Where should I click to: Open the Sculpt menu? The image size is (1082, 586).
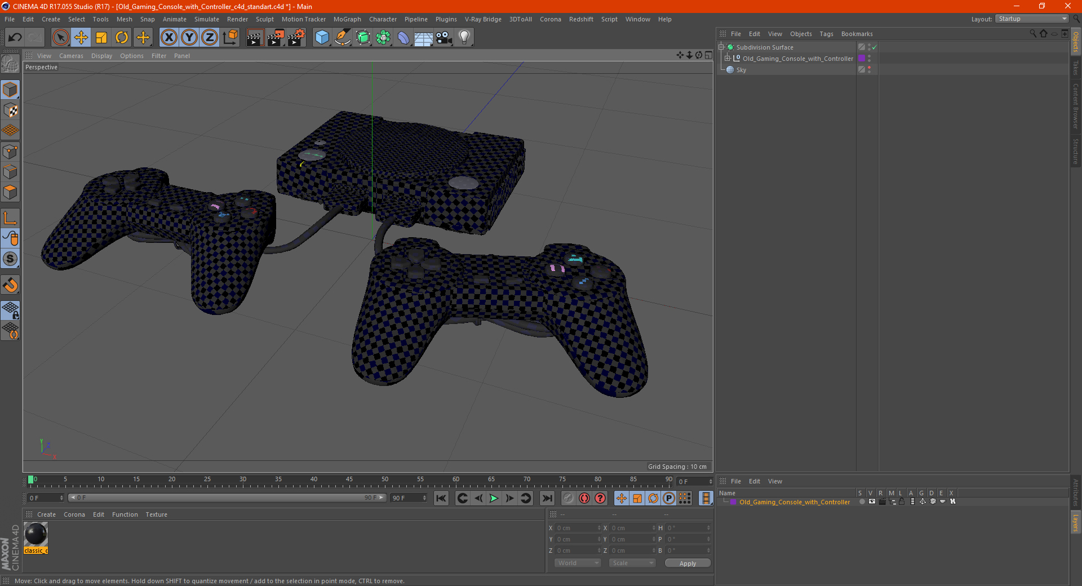(264, 19)
